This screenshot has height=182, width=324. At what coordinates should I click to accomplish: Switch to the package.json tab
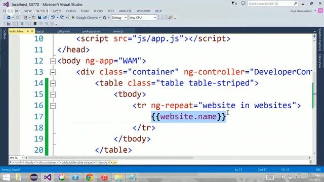[x=91, y=31]
